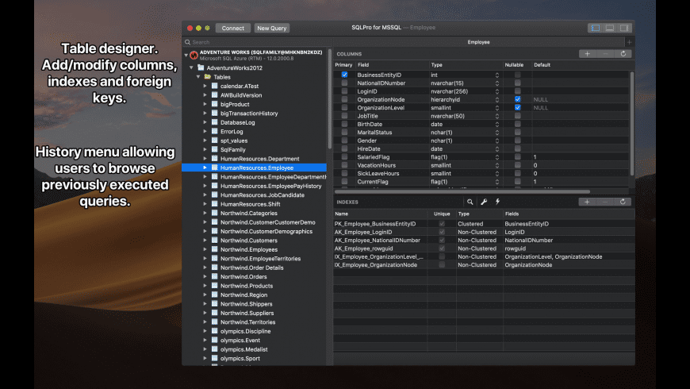This screenshot has height=389, width=690.
Task: Toggle Nullable checkbox for OrganizationNode
Action: coord(517,99)
